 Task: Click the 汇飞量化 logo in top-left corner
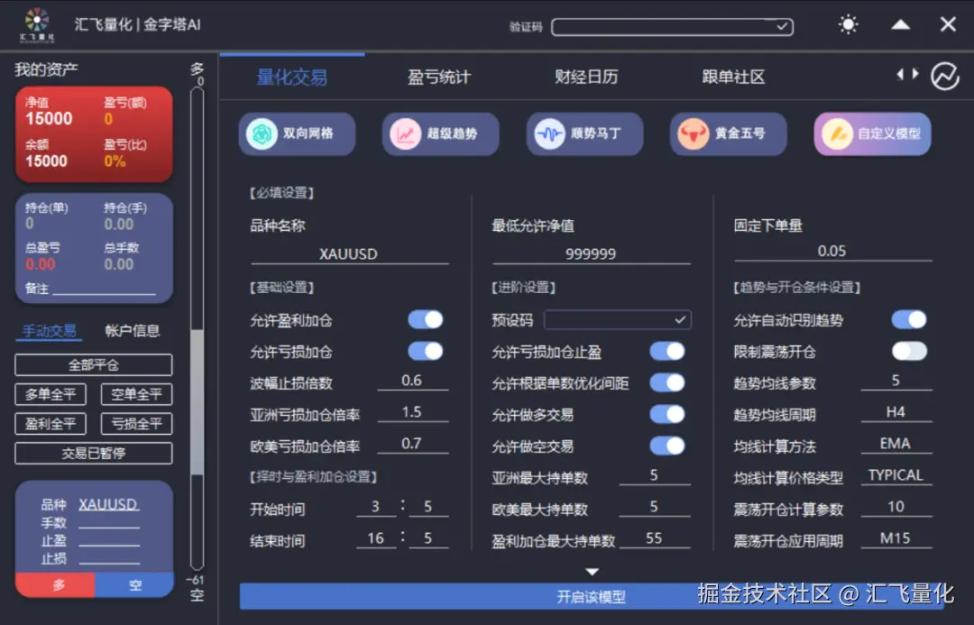pyautogui.click(x=34, y=24)
